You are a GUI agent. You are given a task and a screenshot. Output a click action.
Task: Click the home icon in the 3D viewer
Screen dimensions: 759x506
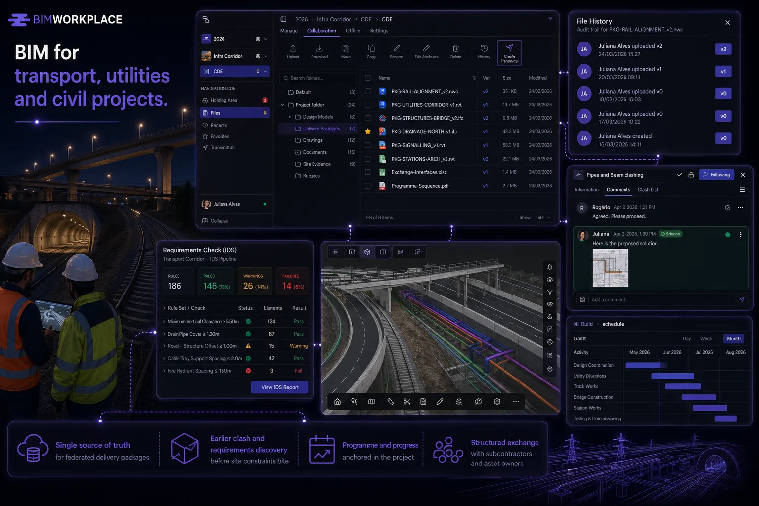click(x=337, y=402)
